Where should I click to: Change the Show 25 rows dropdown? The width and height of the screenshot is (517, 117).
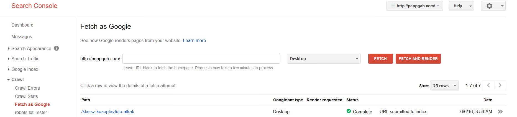pos(444,86)
